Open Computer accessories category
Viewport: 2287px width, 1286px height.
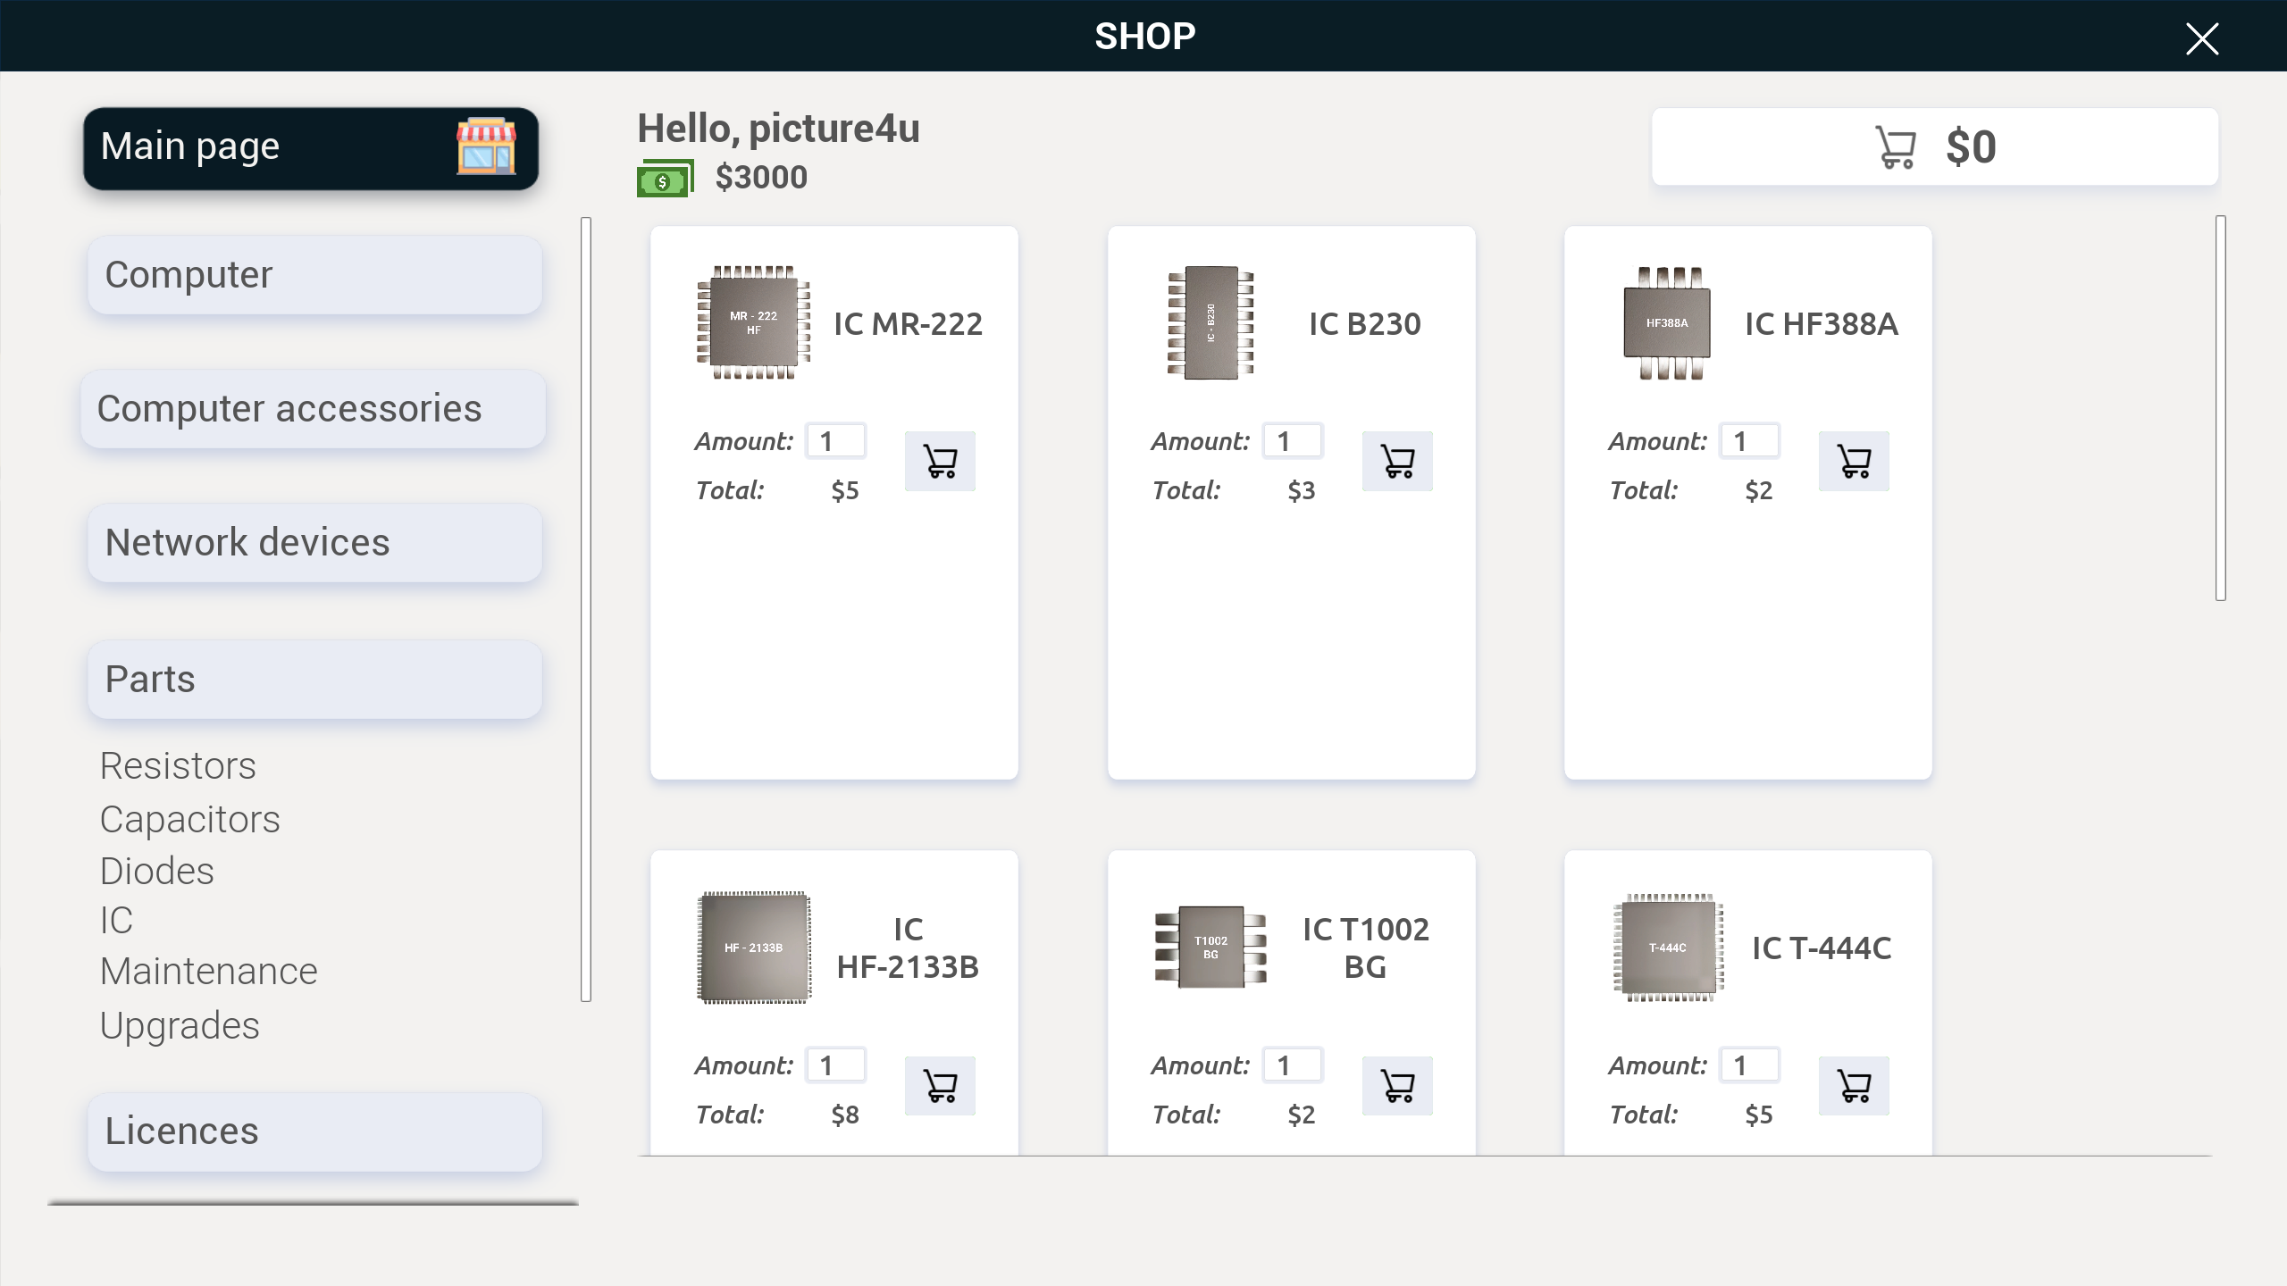tap(313, 409)
